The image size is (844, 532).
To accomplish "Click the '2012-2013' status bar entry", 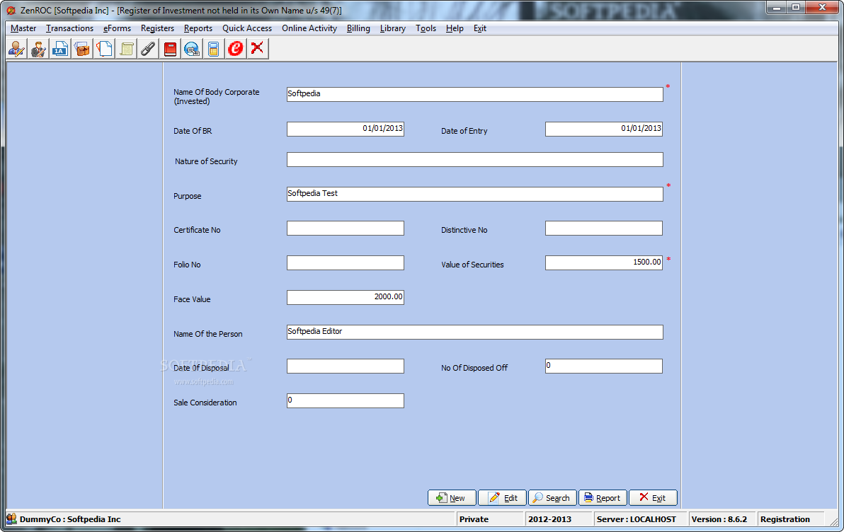I will (549, 519).
